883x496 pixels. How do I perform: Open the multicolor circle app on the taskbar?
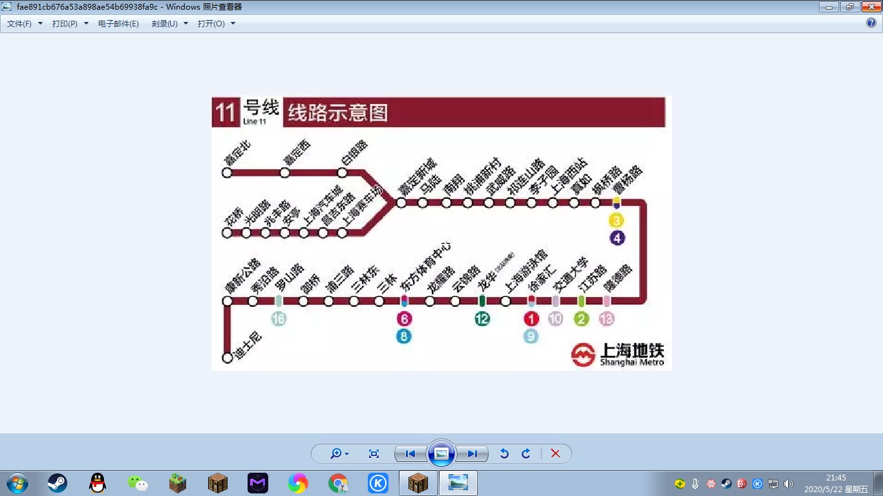tap(298, 483)
